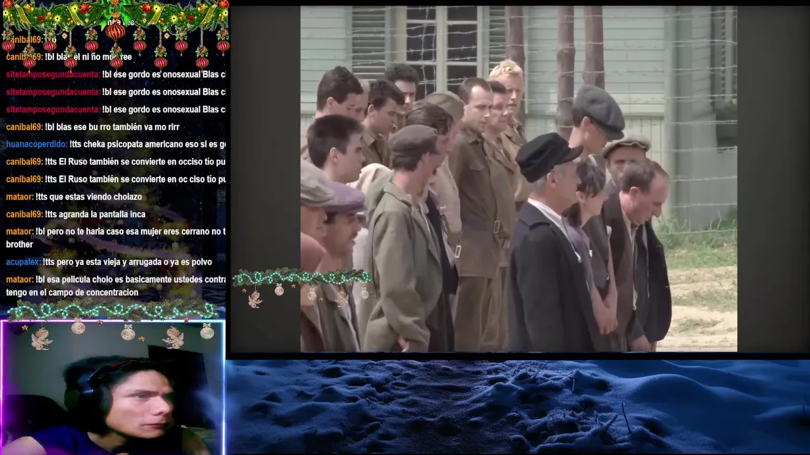Click message "!tts agranda la pantalla inca"
The image size is (810, 455).
[x=95, y=214]
